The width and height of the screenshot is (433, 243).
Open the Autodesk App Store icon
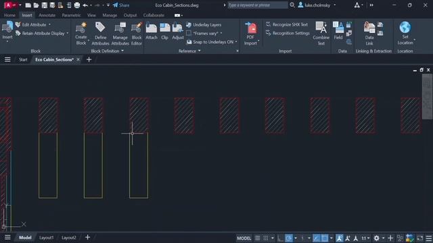tap(357, 5)
